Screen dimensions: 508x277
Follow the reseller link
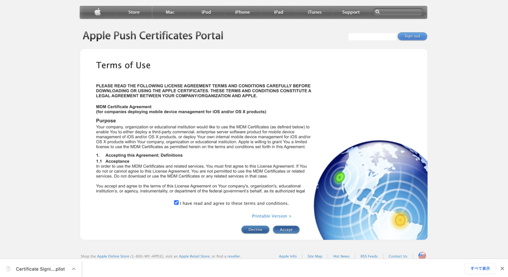point(234,256)
